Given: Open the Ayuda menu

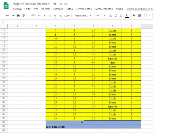Looking at the screenshot, I should click(119, 9).
